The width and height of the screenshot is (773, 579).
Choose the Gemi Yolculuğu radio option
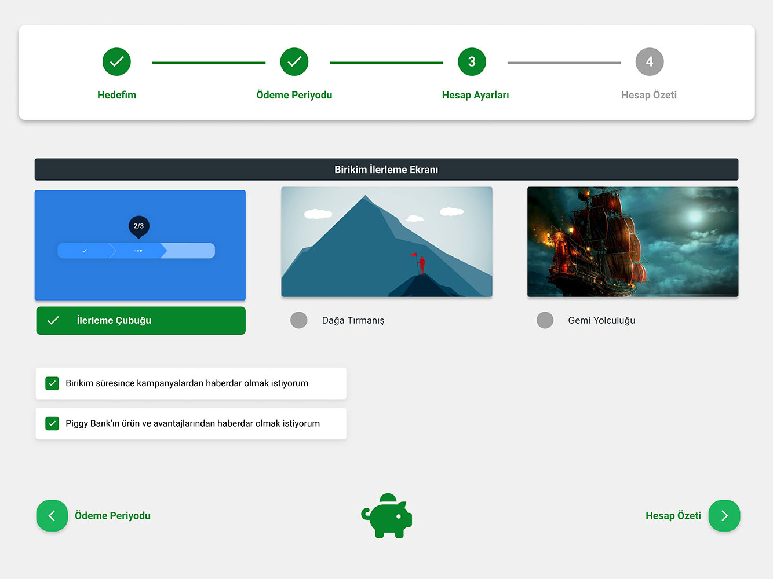[x=545, y=320]
